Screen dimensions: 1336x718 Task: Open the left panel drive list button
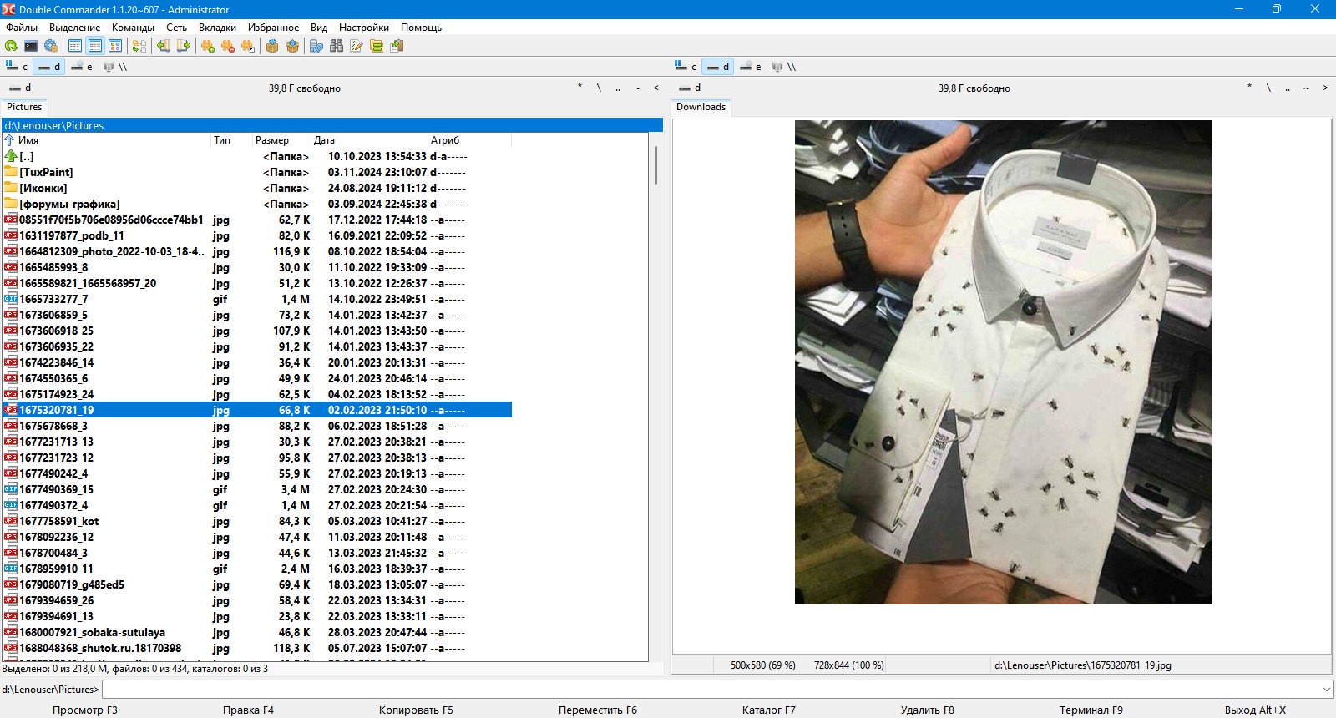click(x=20, y=88)
